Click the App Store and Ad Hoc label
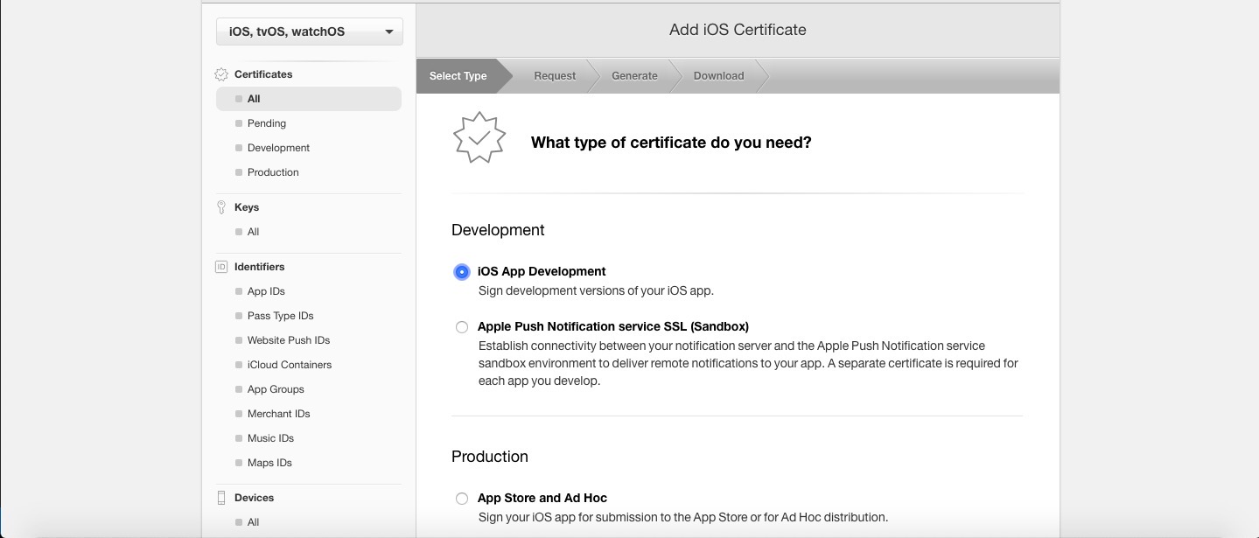The image size is (1259, 538). 542,498
